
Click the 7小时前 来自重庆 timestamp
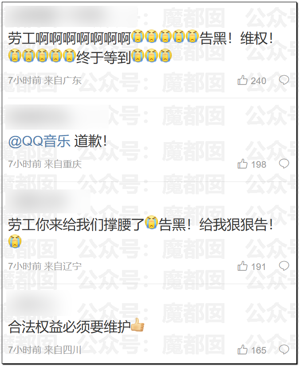pos(45,164)
